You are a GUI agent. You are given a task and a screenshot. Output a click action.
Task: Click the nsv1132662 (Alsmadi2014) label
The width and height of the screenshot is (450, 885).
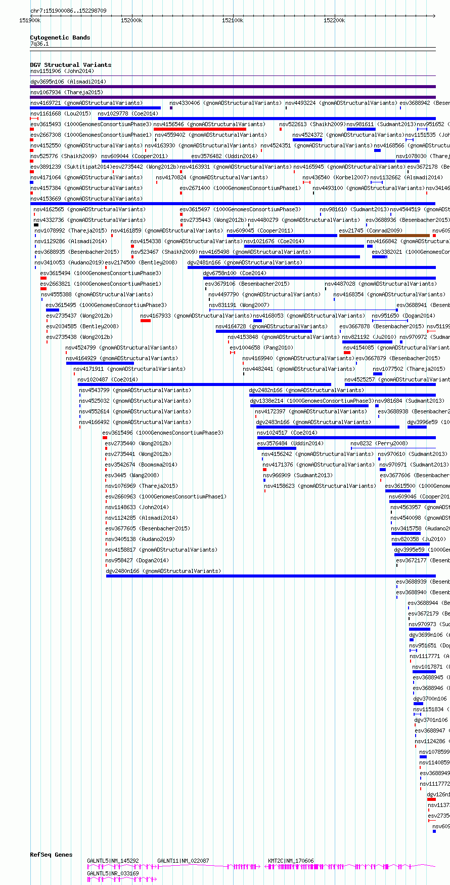407,177
